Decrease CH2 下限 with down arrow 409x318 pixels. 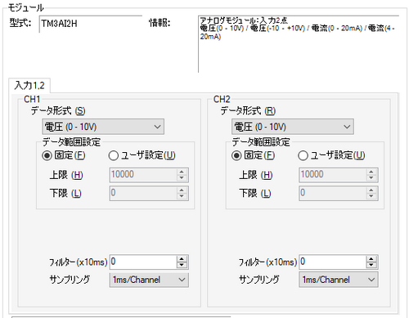point(371,196)
